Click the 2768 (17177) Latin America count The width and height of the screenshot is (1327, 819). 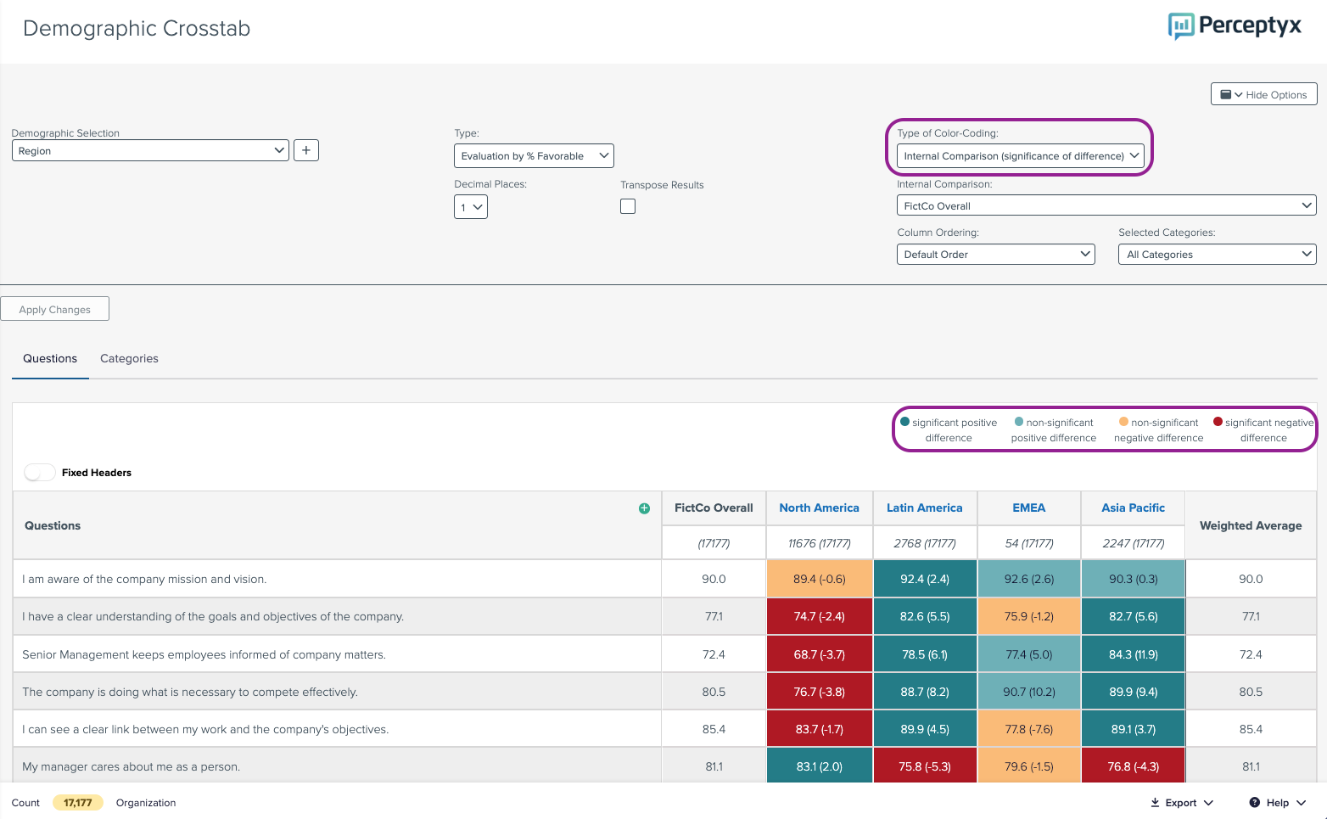[925, 543]
